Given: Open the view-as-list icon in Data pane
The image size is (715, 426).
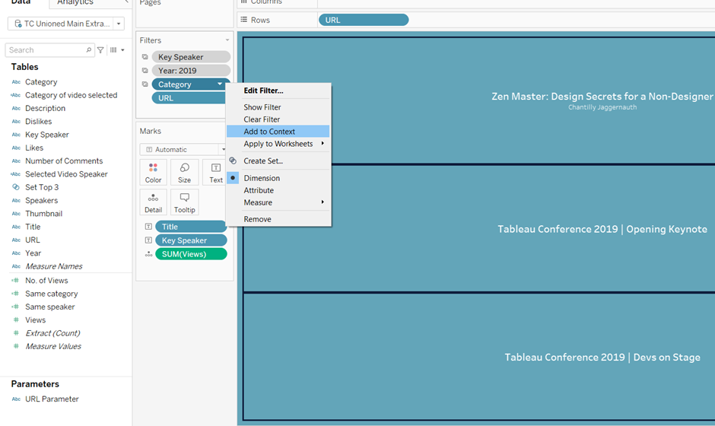Looking at the screenshot, I should [113, 50].
